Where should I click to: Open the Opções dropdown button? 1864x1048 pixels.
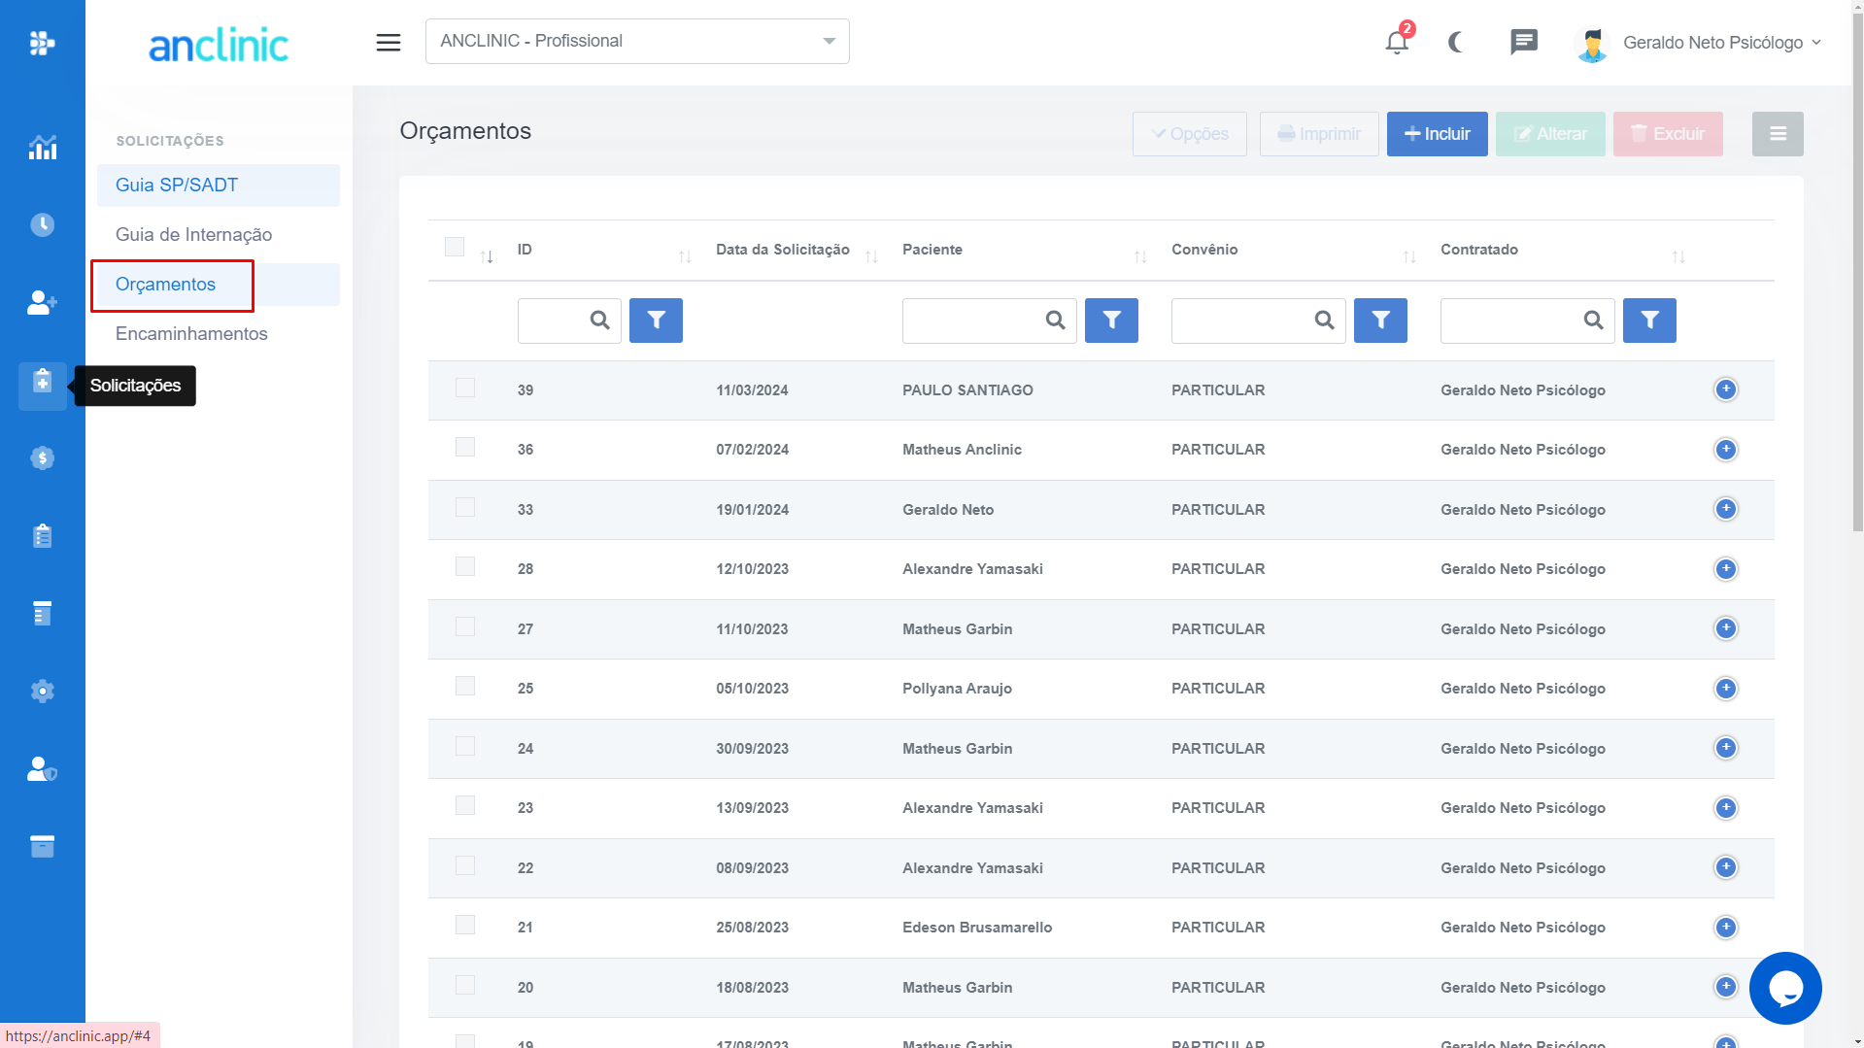1190,134
